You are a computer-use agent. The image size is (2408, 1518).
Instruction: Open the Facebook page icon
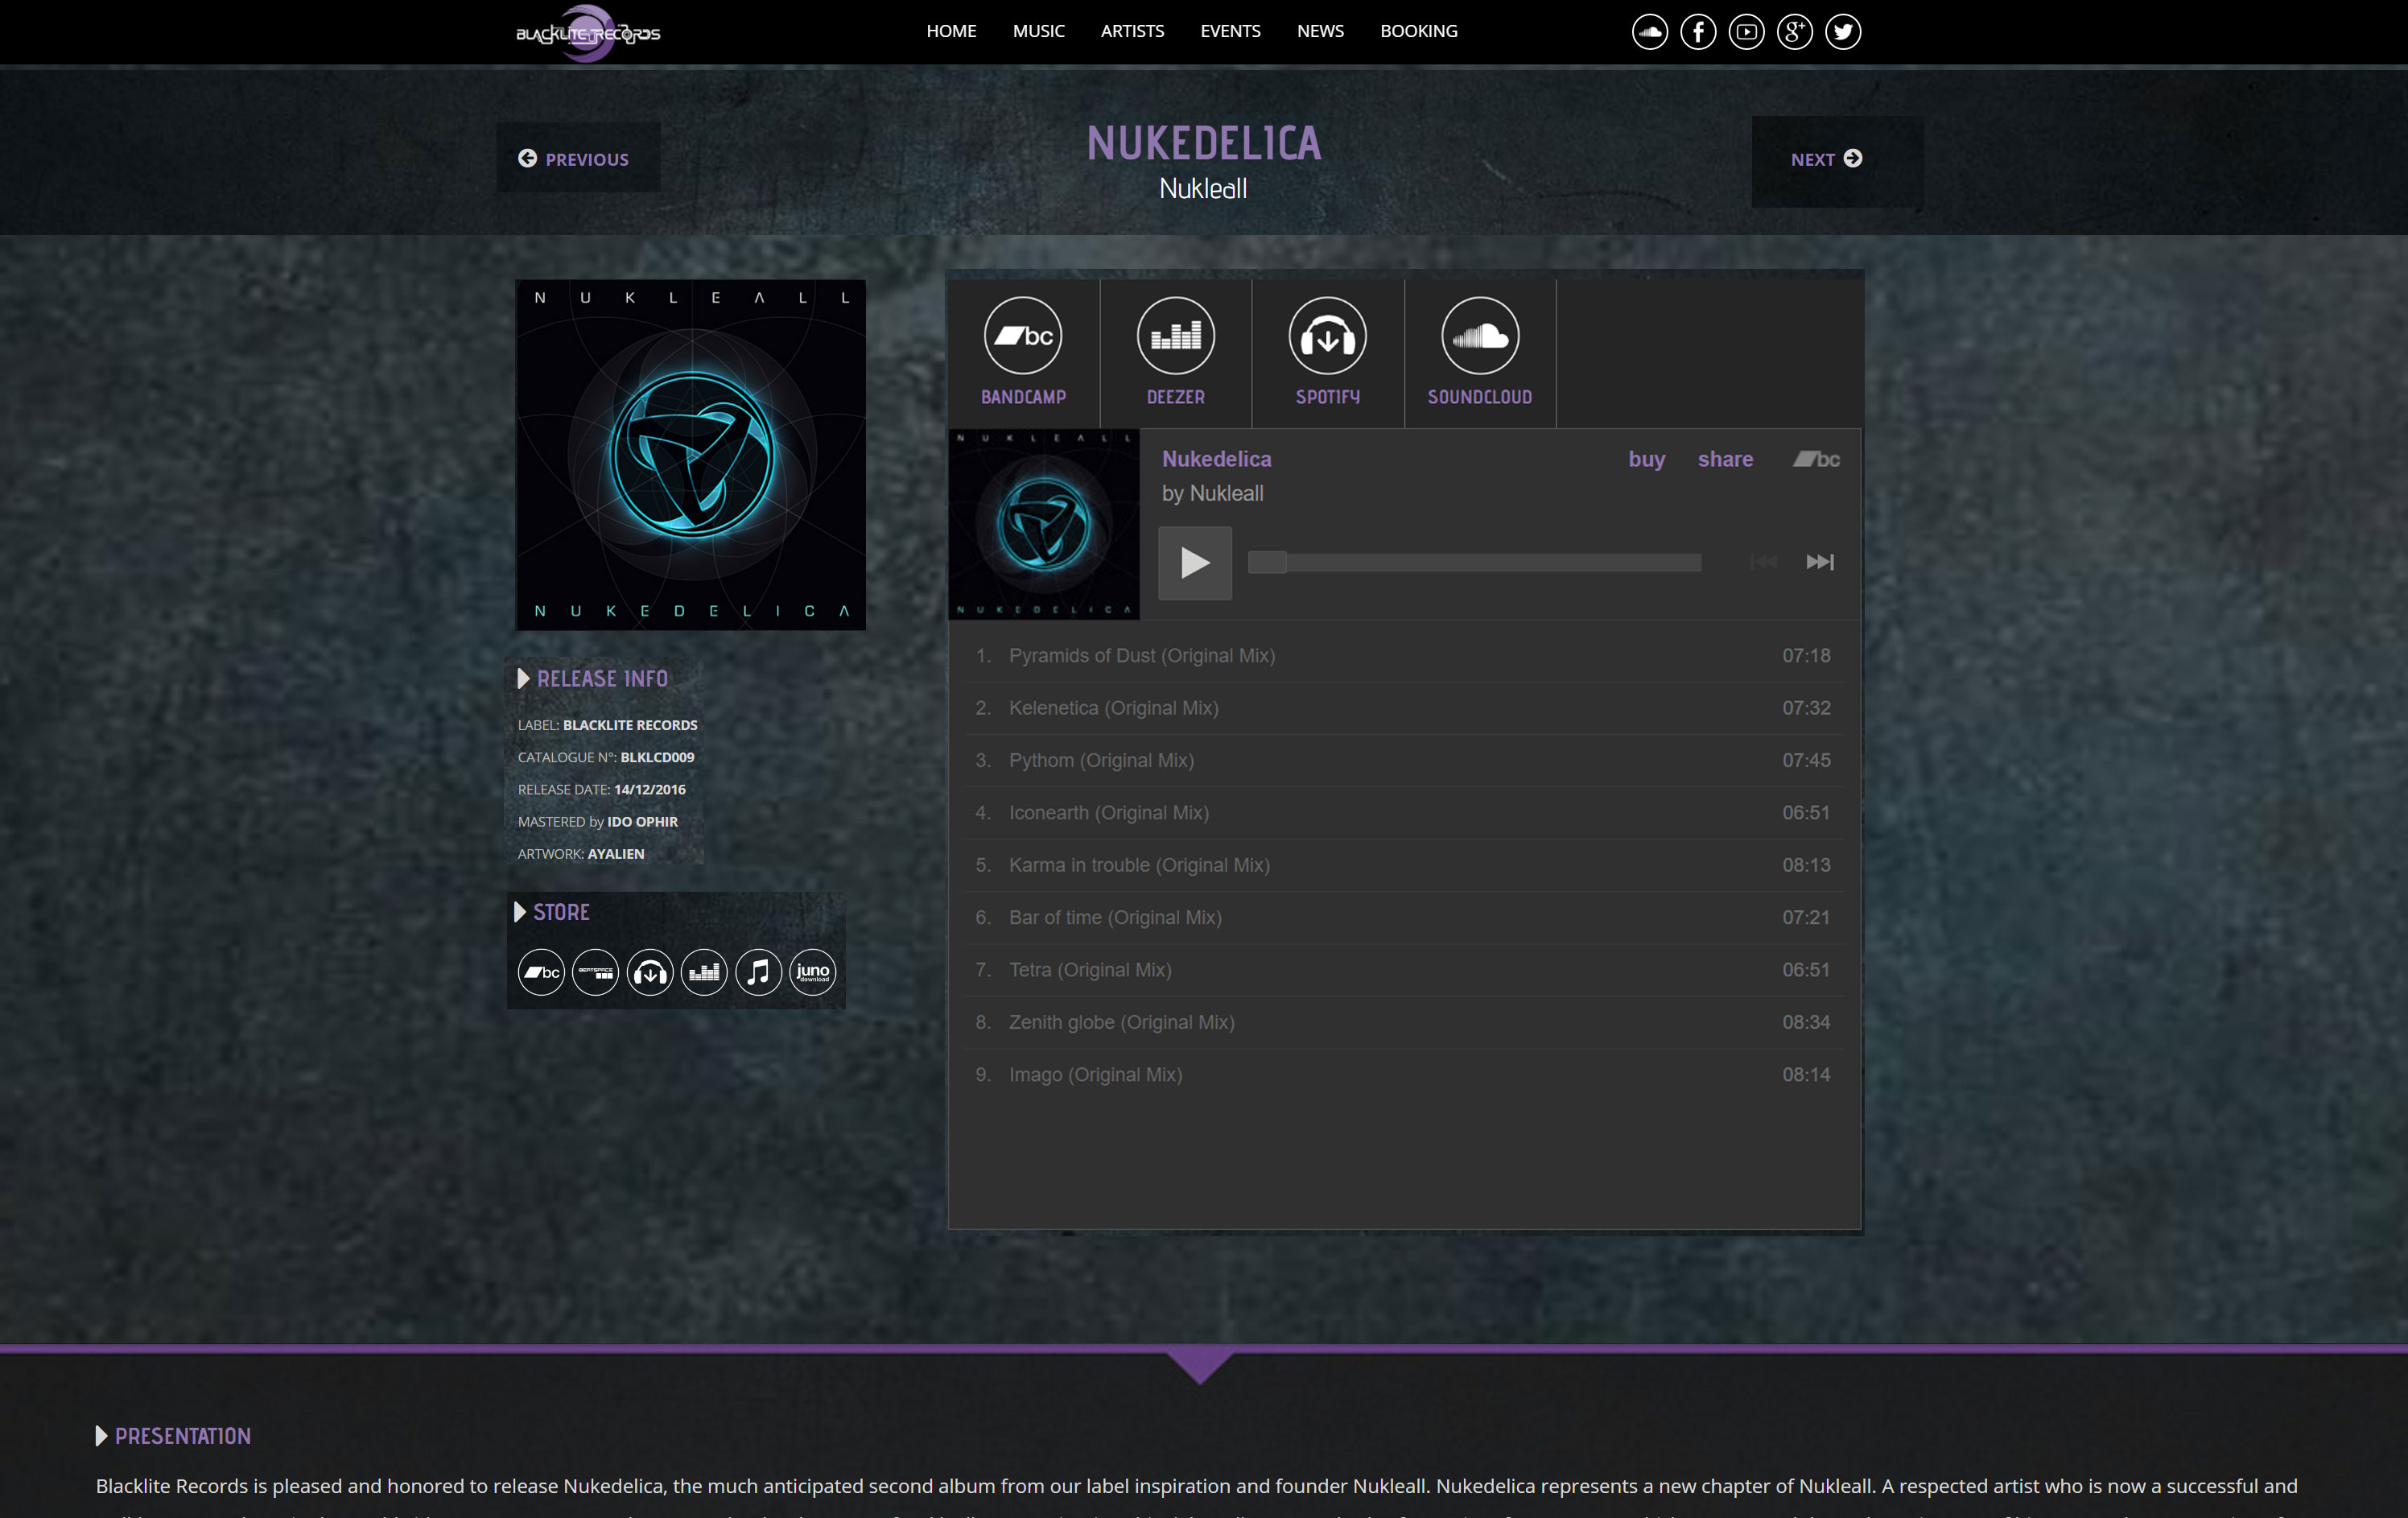[x=1698, y=32]
